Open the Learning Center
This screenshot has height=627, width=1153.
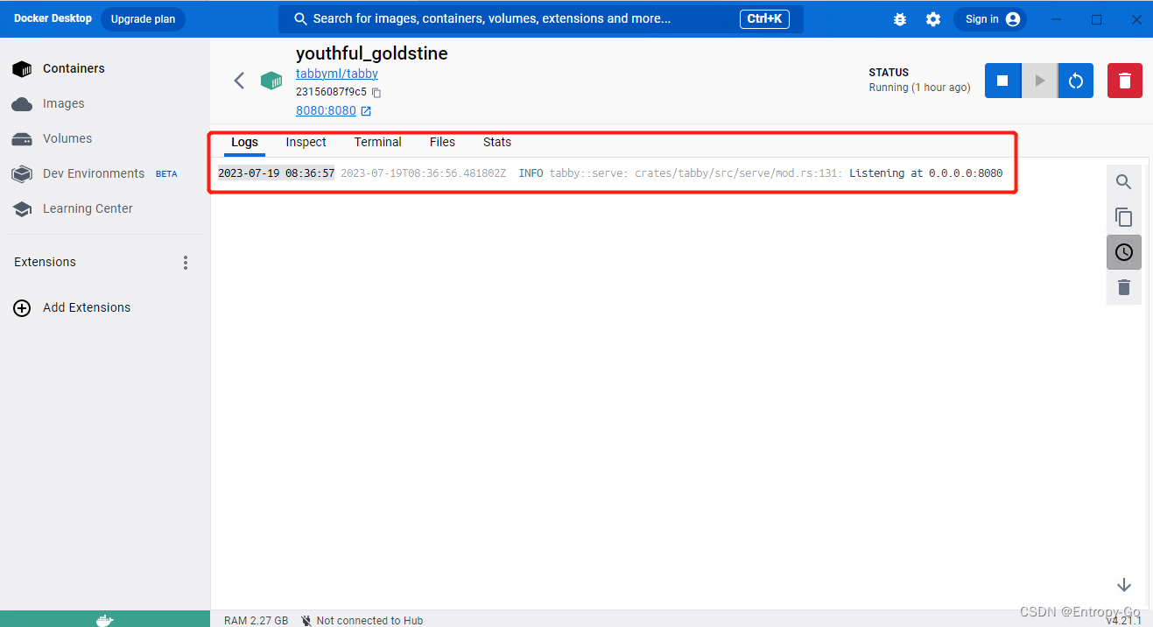(88, 208)
